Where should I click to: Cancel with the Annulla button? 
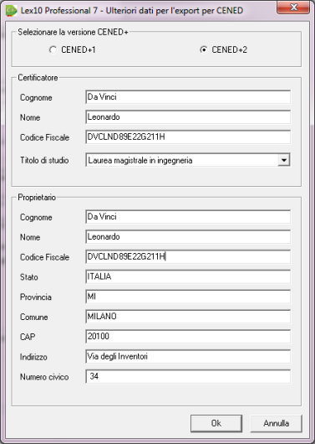tap(276, 423)
